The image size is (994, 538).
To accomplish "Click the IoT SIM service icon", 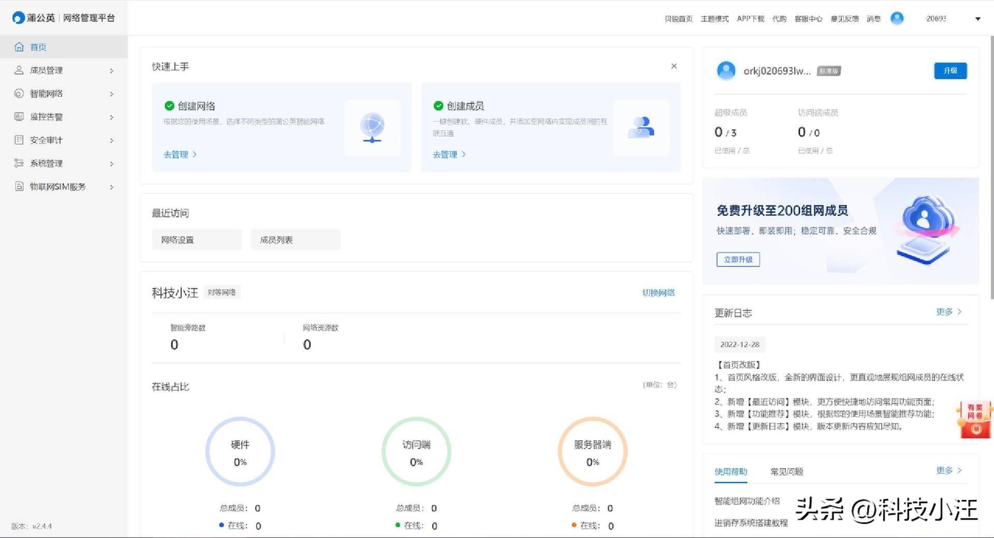I will [19, 187].
